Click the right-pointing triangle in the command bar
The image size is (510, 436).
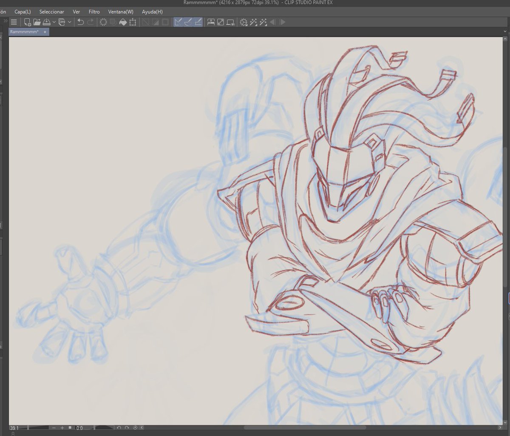tap(283, 22)
